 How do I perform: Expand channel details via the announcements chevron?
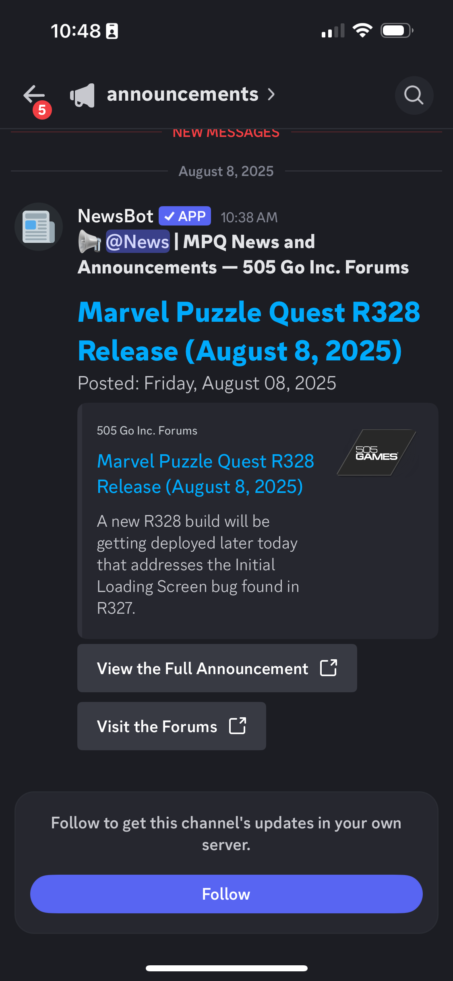272,95
